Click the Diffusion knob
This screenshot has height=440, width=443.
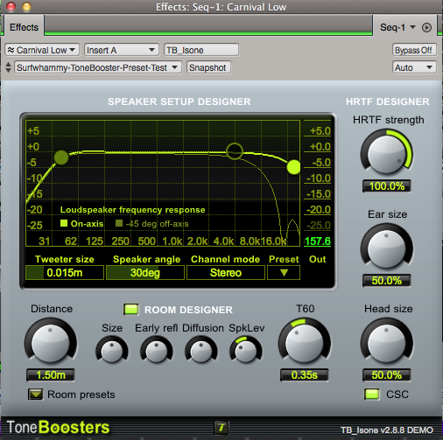pos(201,350)
